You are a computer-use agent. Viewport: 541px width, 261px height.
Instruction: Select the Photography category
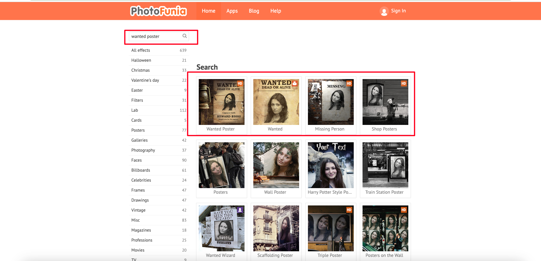click(159, 150)
